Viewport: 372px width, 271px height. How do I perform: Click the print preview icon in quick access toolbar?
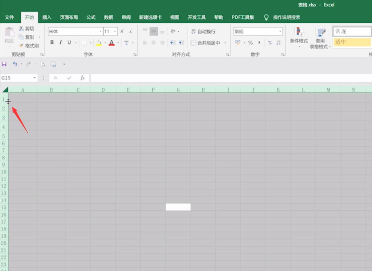pos(43,64)
